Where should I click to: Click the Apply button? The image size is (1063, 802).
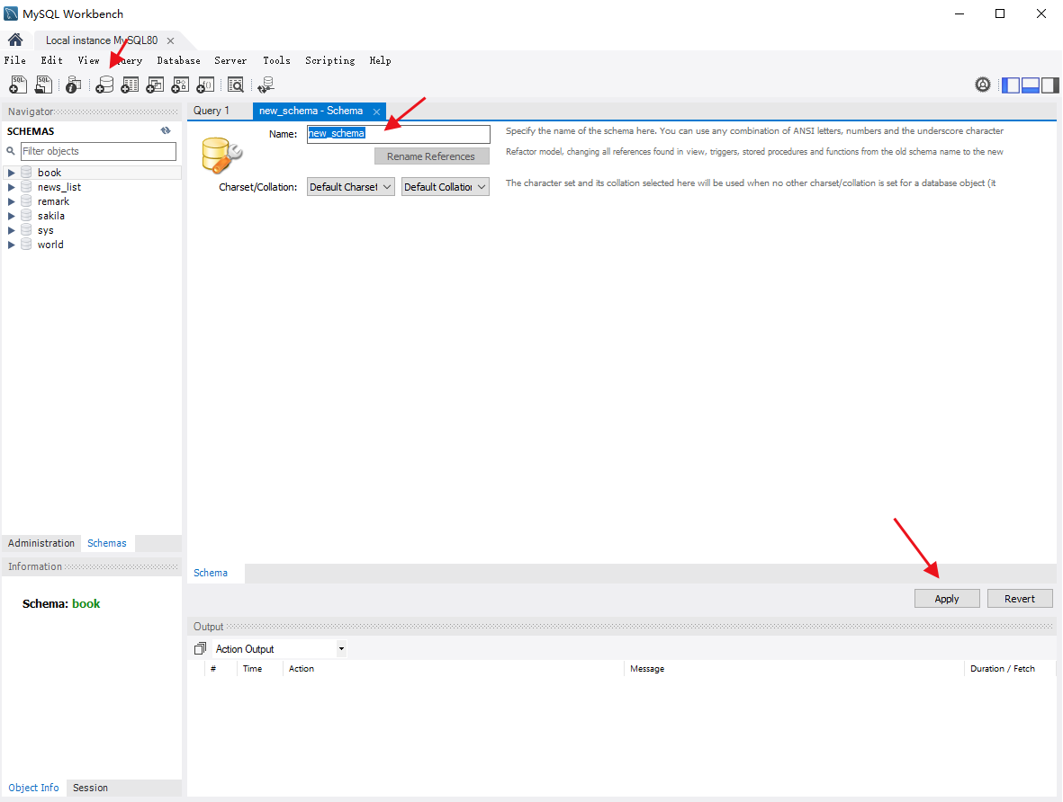click(947, 599)
